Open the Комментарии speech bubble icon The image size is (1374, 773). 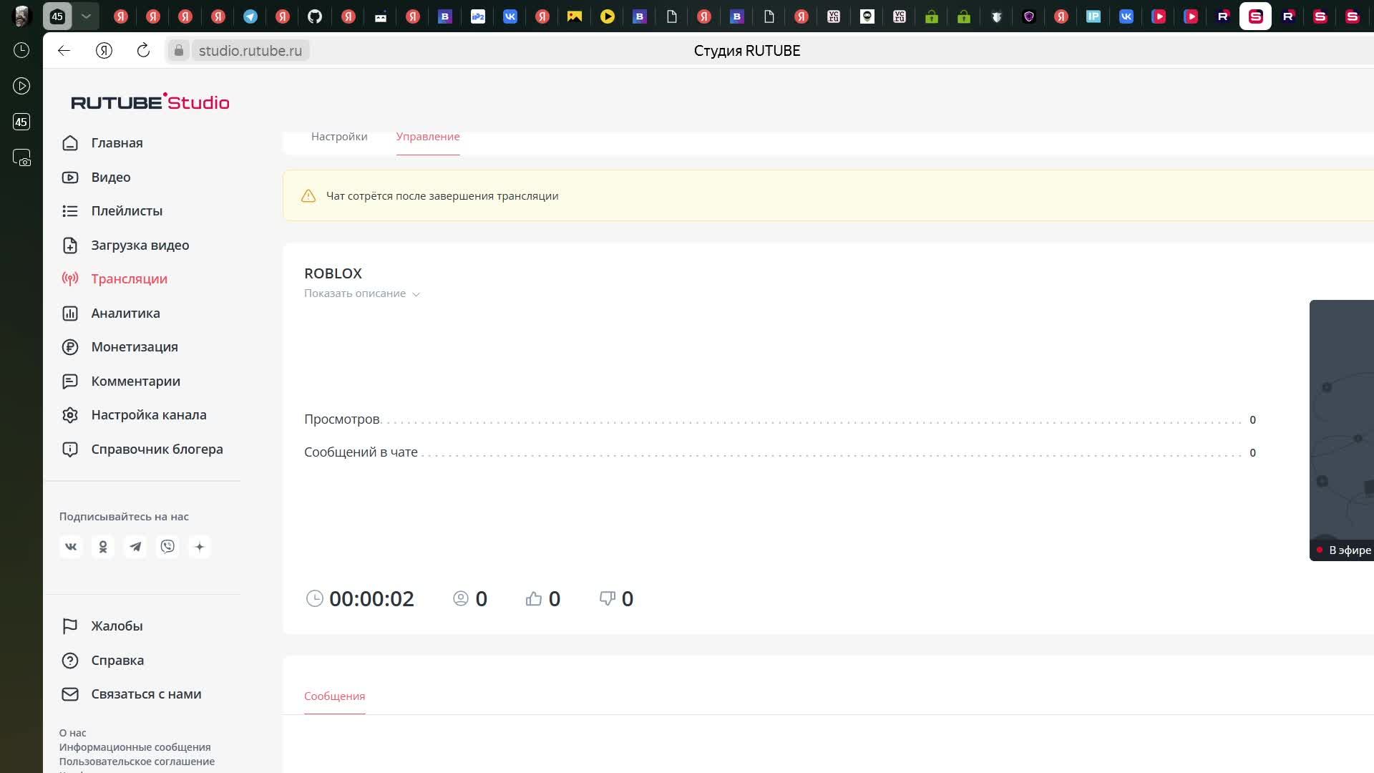click(70, 381)
